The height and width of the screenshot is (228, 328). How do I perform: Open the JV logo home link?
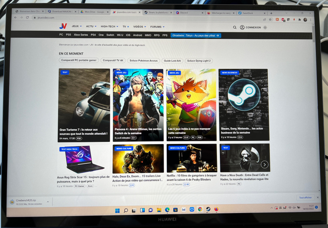pyautogui.click(x=63, y=26)
